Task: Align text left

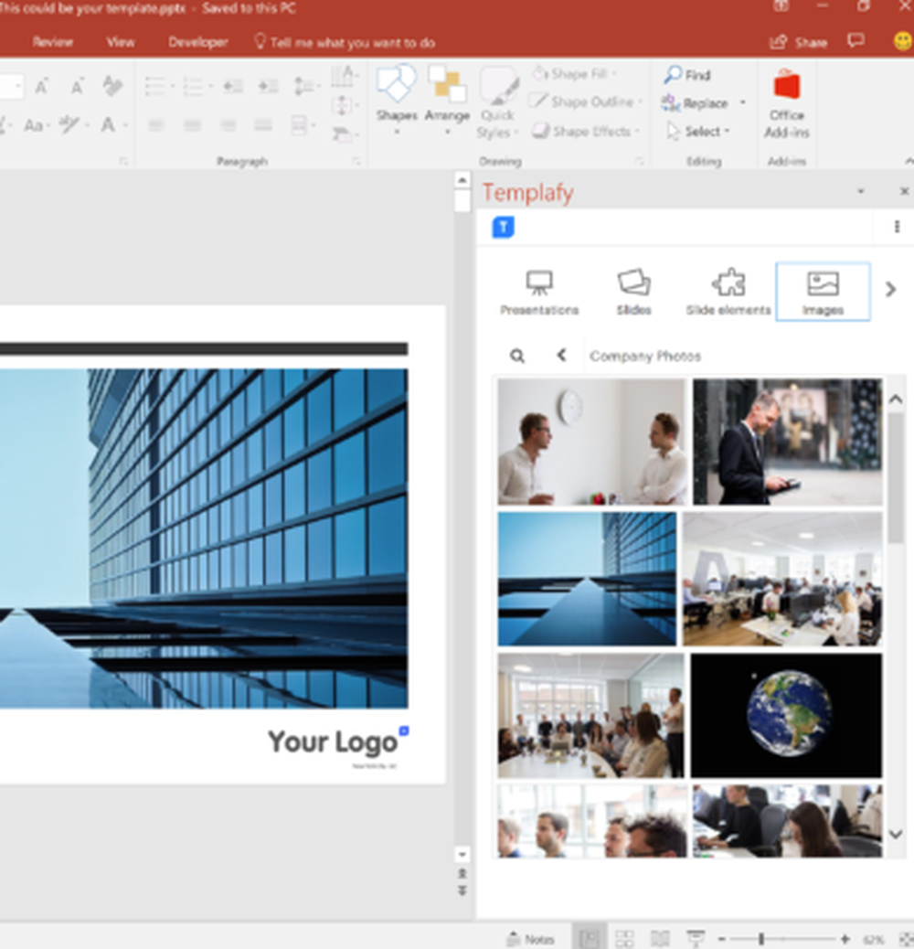Action: click(156, 125)
